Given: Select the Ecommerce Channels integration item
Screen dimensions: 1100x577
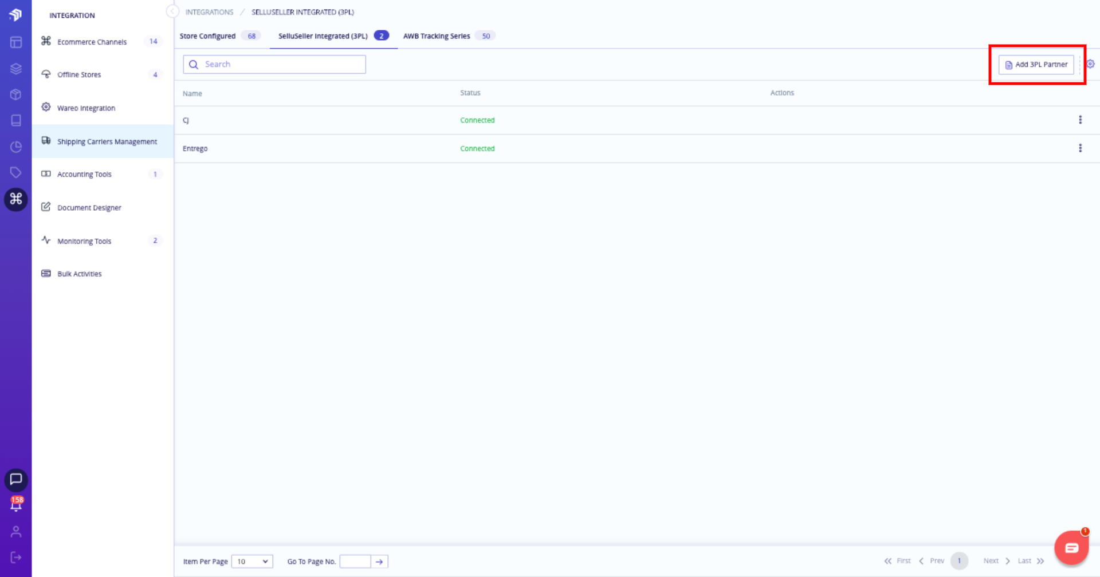Looking at the screenshot, I should [x=92, y=41].
